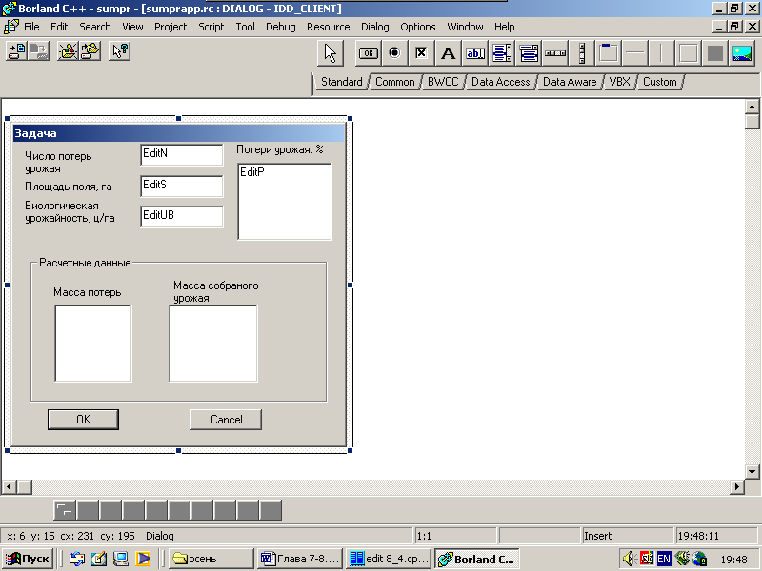Choose the vertical scroll bar control tool
762x571 pixels.
point(582,53)
